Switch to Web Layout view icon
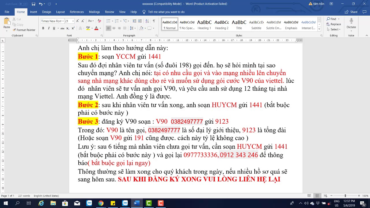370x208 pixels. [x=325, y=196]
